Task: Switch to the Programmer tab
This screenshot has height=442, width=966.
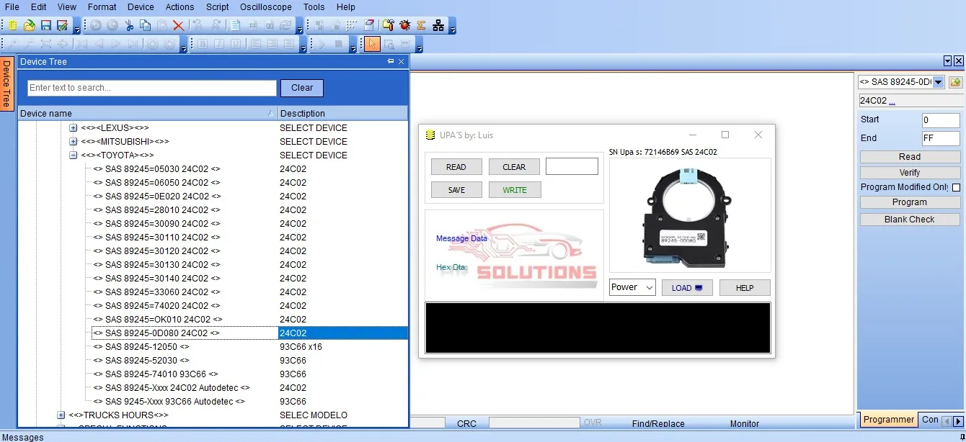Action: click(x=888, y=420)
